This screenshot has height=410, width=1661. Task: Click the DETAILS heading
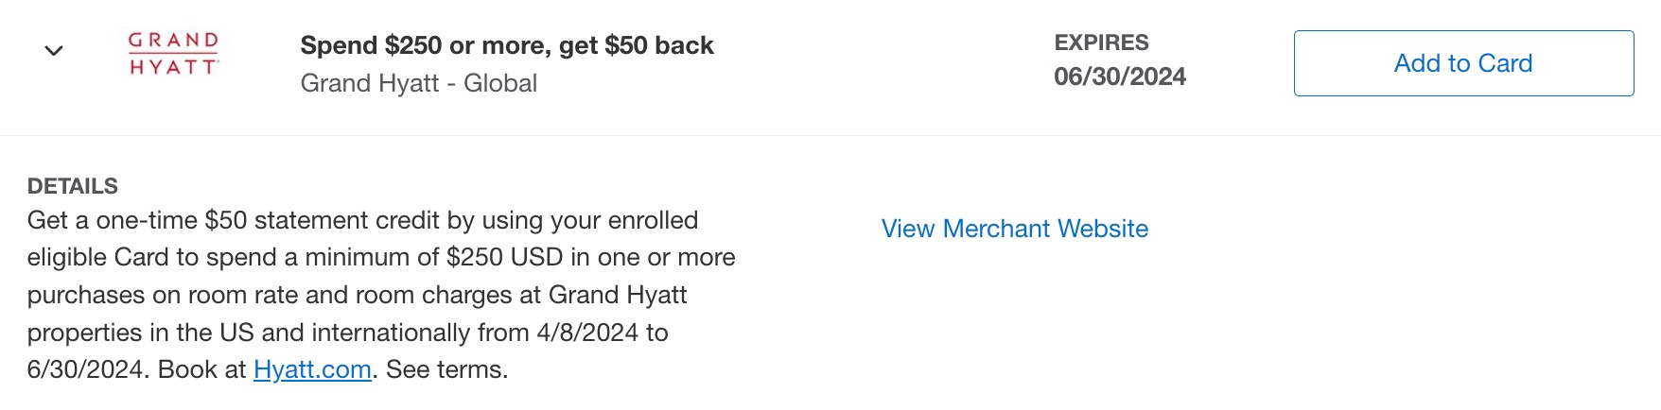tap(73, 186)
